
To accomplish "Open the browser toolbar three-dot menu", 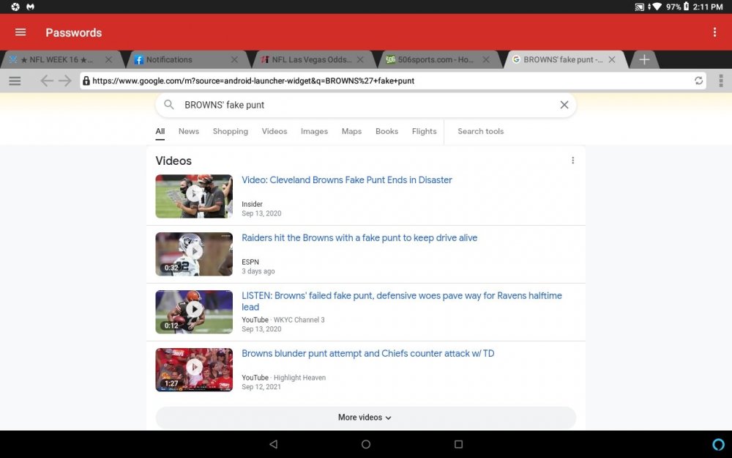I will [x=721, y=81].
